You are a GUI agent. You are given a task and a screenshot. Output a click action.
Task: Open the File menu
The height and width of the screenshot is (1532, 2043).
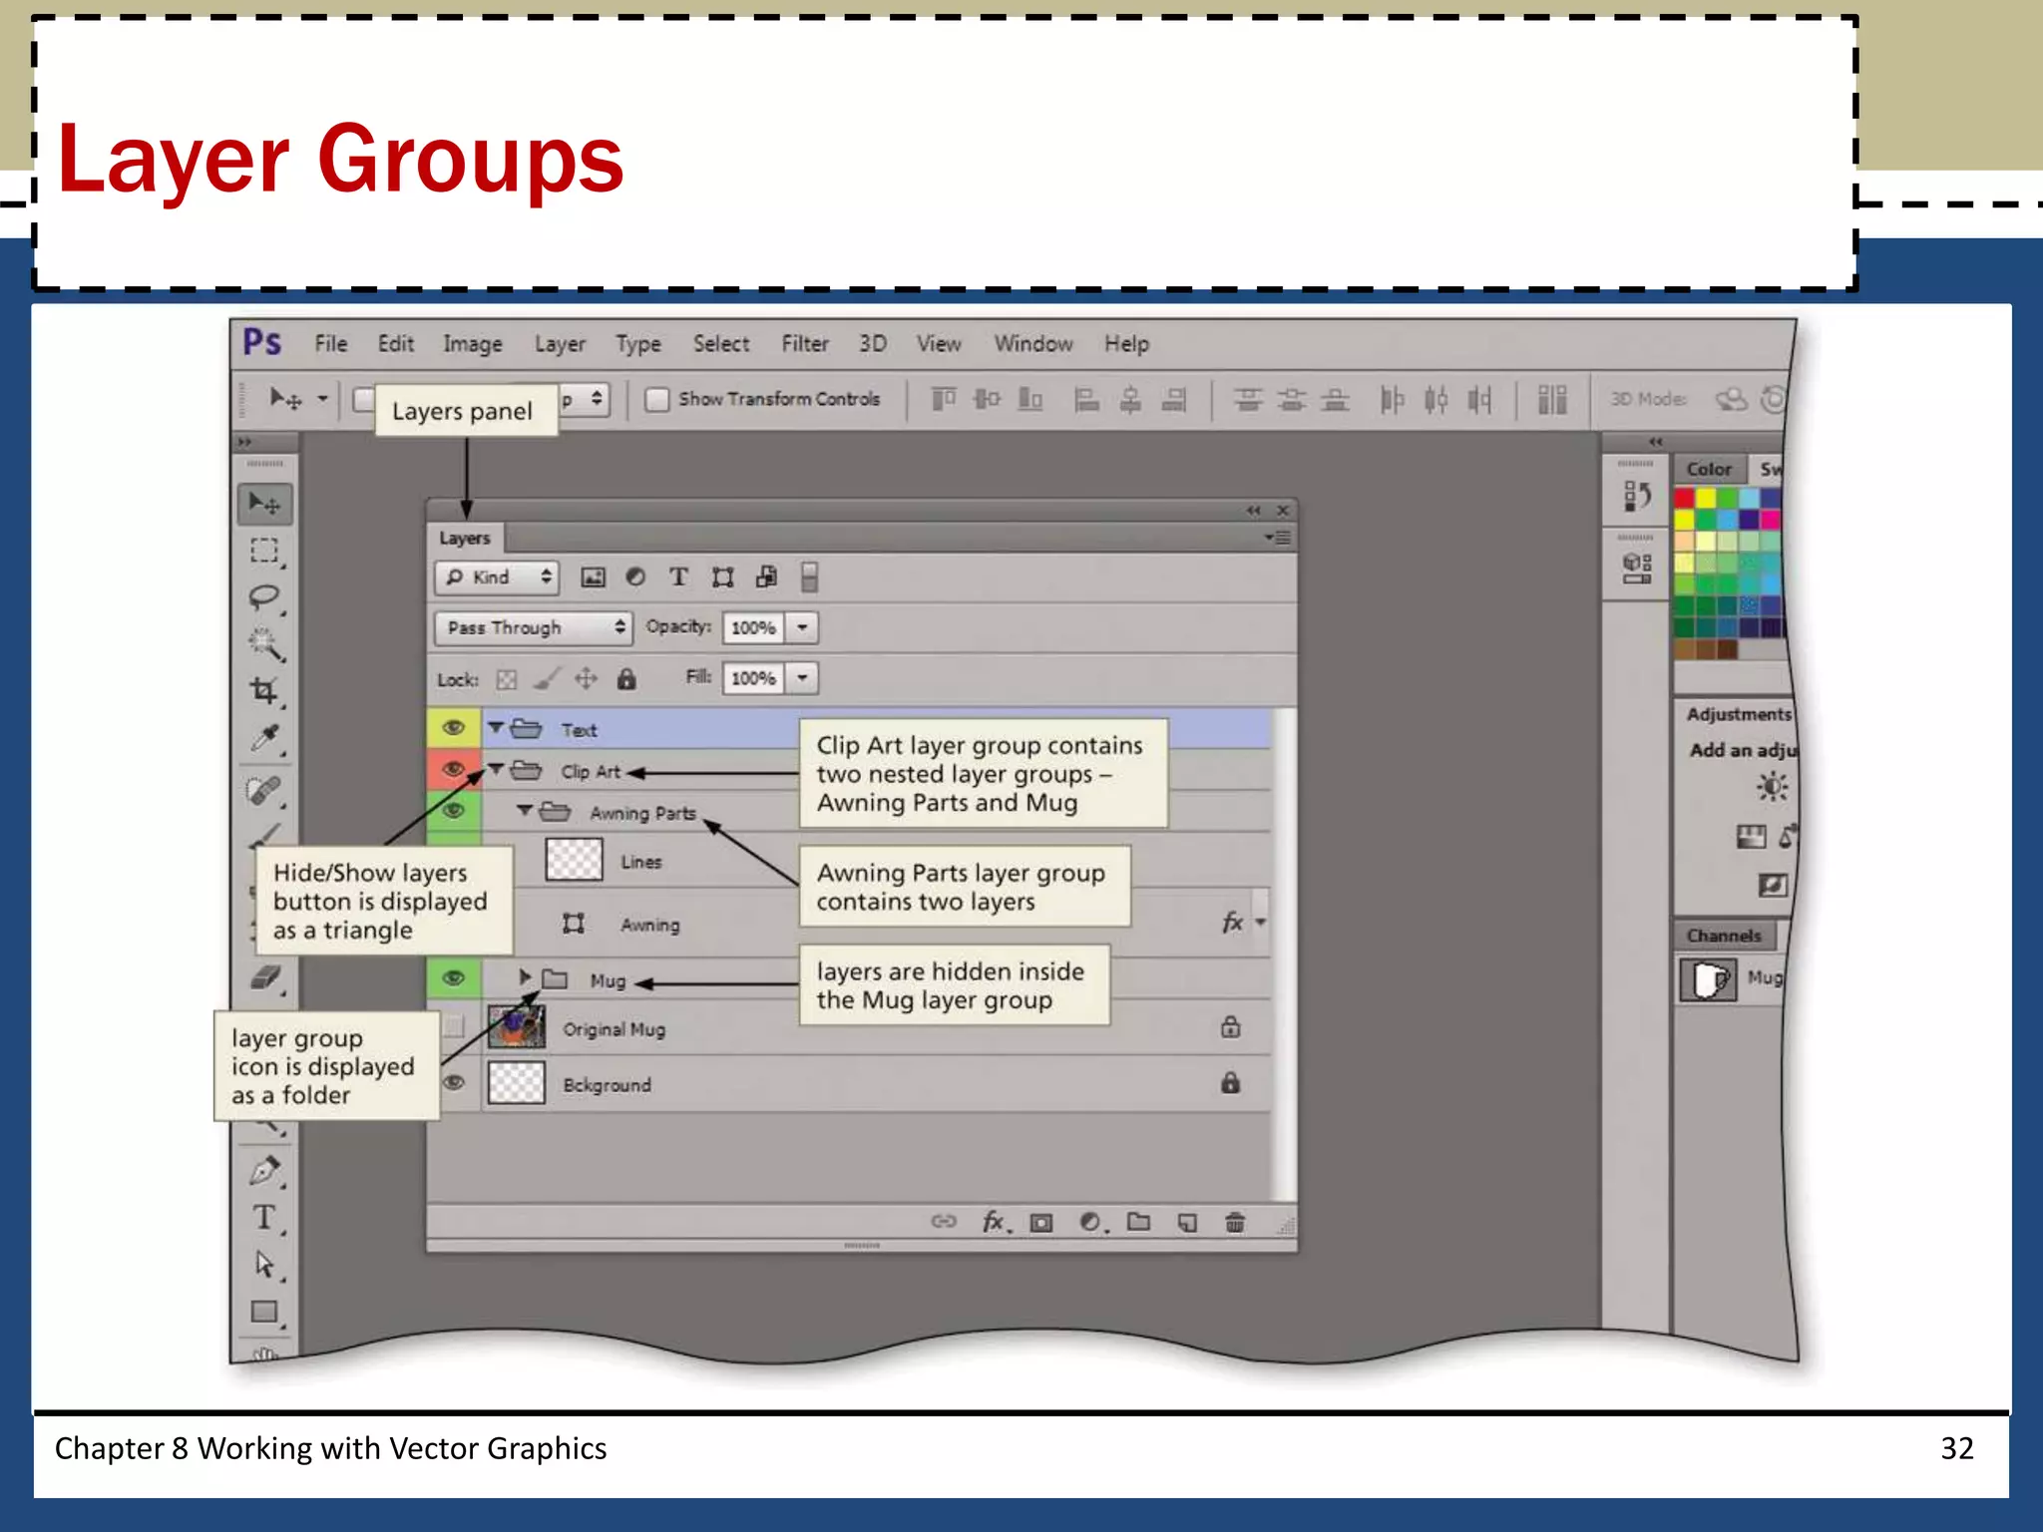331,344
